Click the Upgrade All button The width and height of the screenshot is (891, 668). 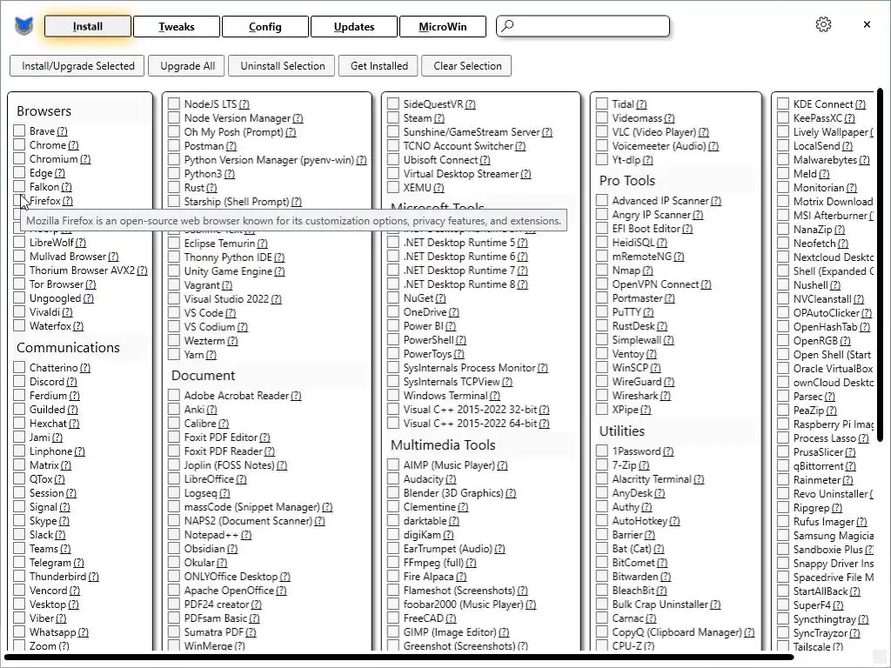tap(187, 66)
